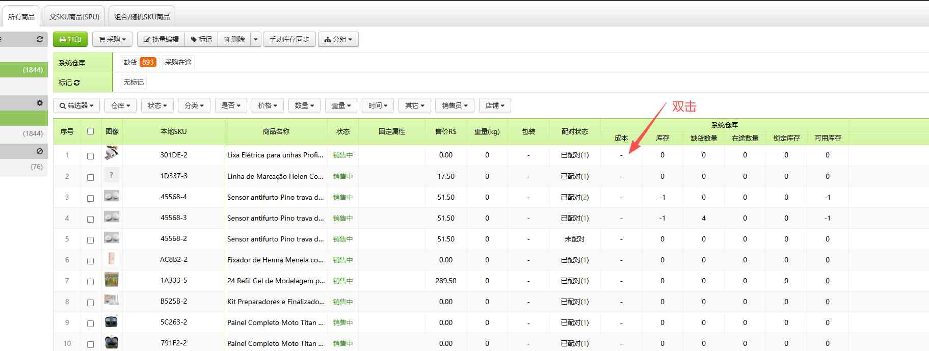Viewport: 929px width, 351px height.
Task: Click 缺货数量 value 4 in row 45568-3
Action: [x=704, y=218]
